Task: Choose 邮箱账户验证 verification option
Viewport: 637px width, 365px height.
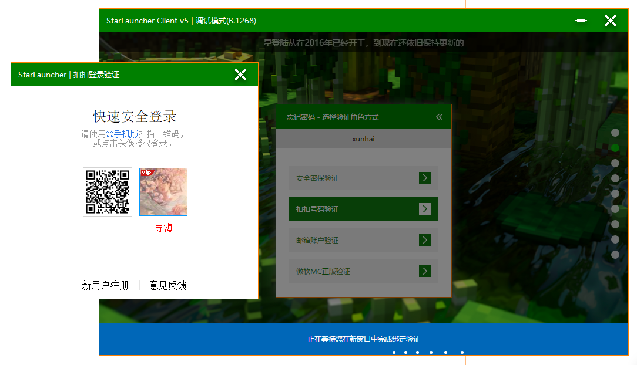Action: coord(363,240)
